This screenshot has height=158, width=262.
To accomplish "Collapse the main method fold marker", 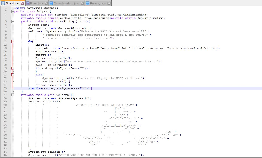I will (12, 21).
